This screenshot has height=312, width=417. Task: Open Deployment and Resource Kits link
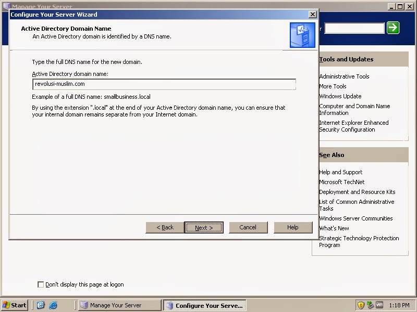[357, 192]
